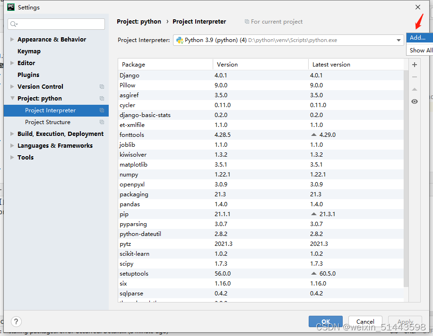Click the project-level icon beside Version Control
The image size is (433, 336).
click(x=102, y=86)
